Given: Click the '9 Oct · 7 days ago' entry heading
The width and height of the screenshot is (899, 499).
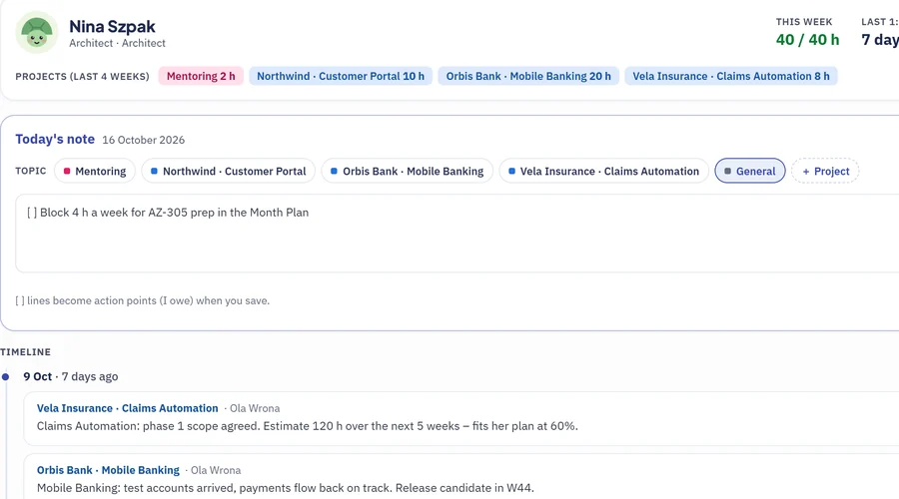Looking at the screenshot, I should tap(71, 376).
